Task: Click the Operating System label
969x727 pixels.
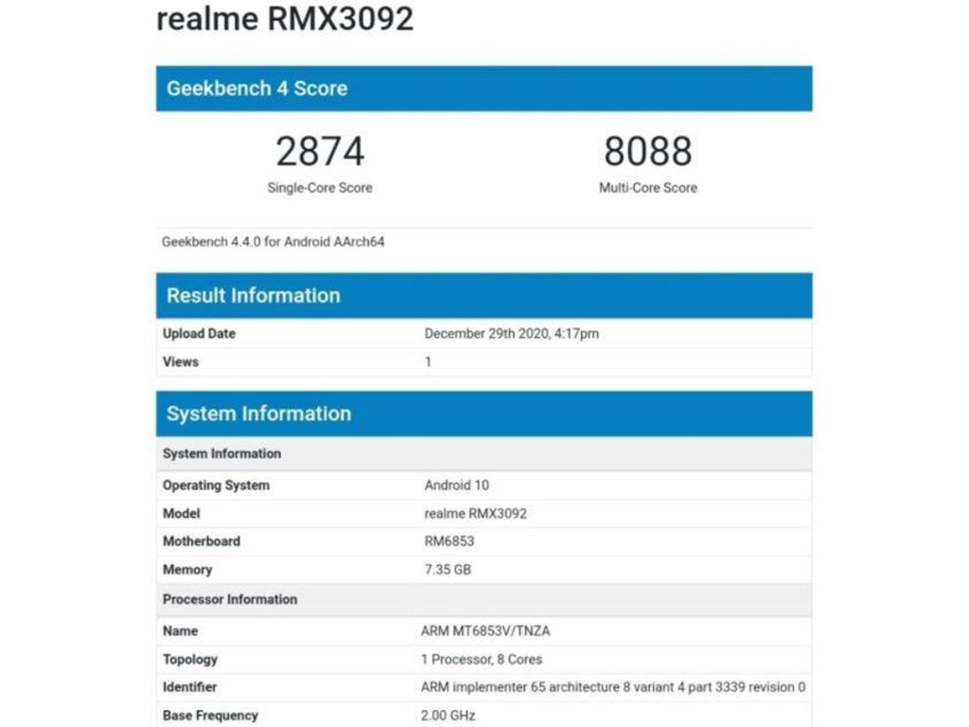Action: click(x=216, y=486)
